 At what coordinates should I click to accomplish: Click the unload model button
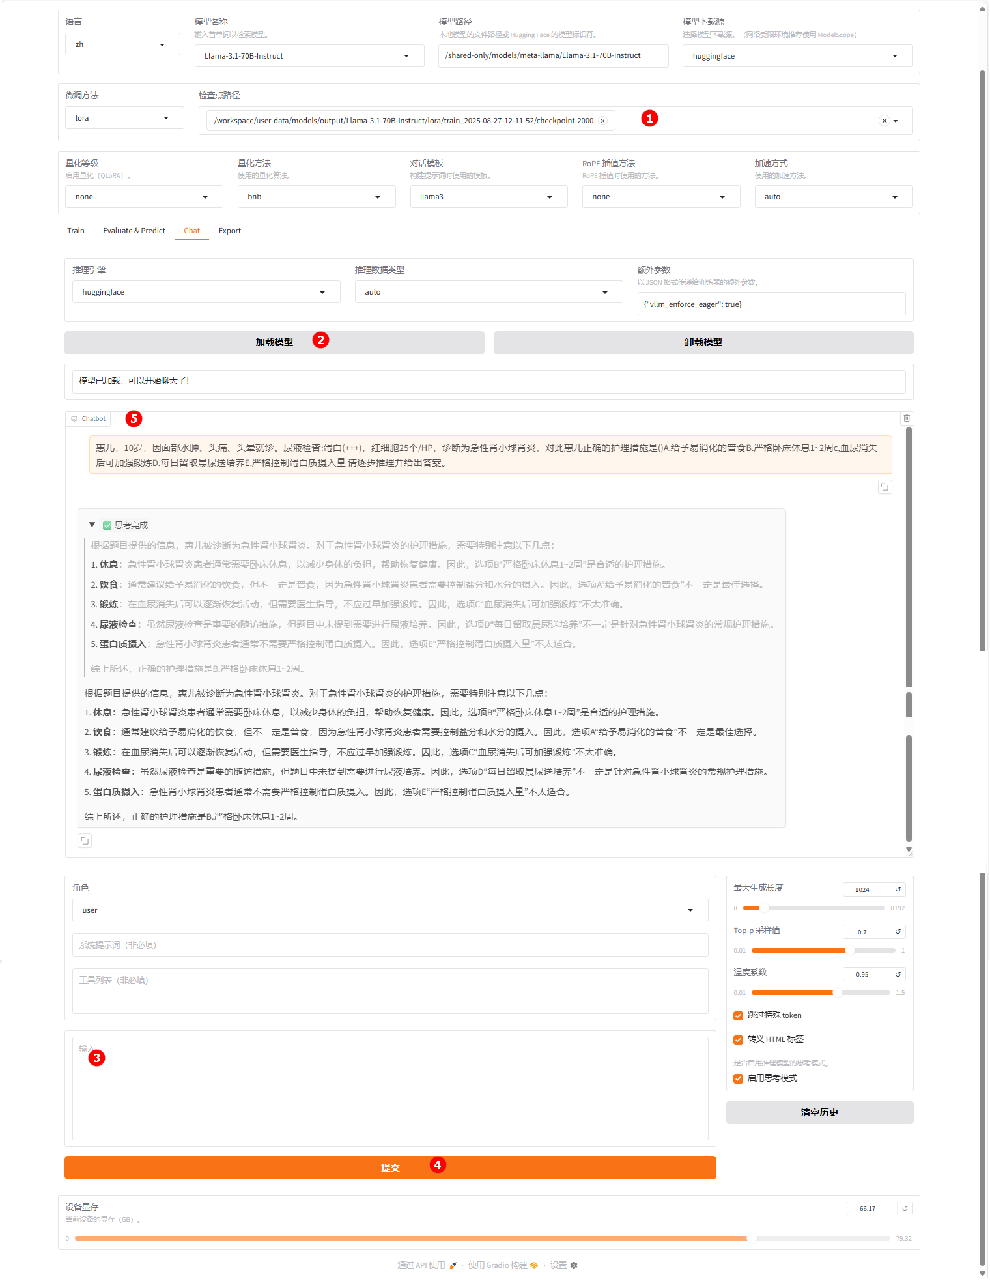point(703,343)
